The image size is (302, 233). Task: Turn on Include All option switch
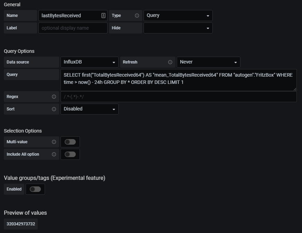70,154
